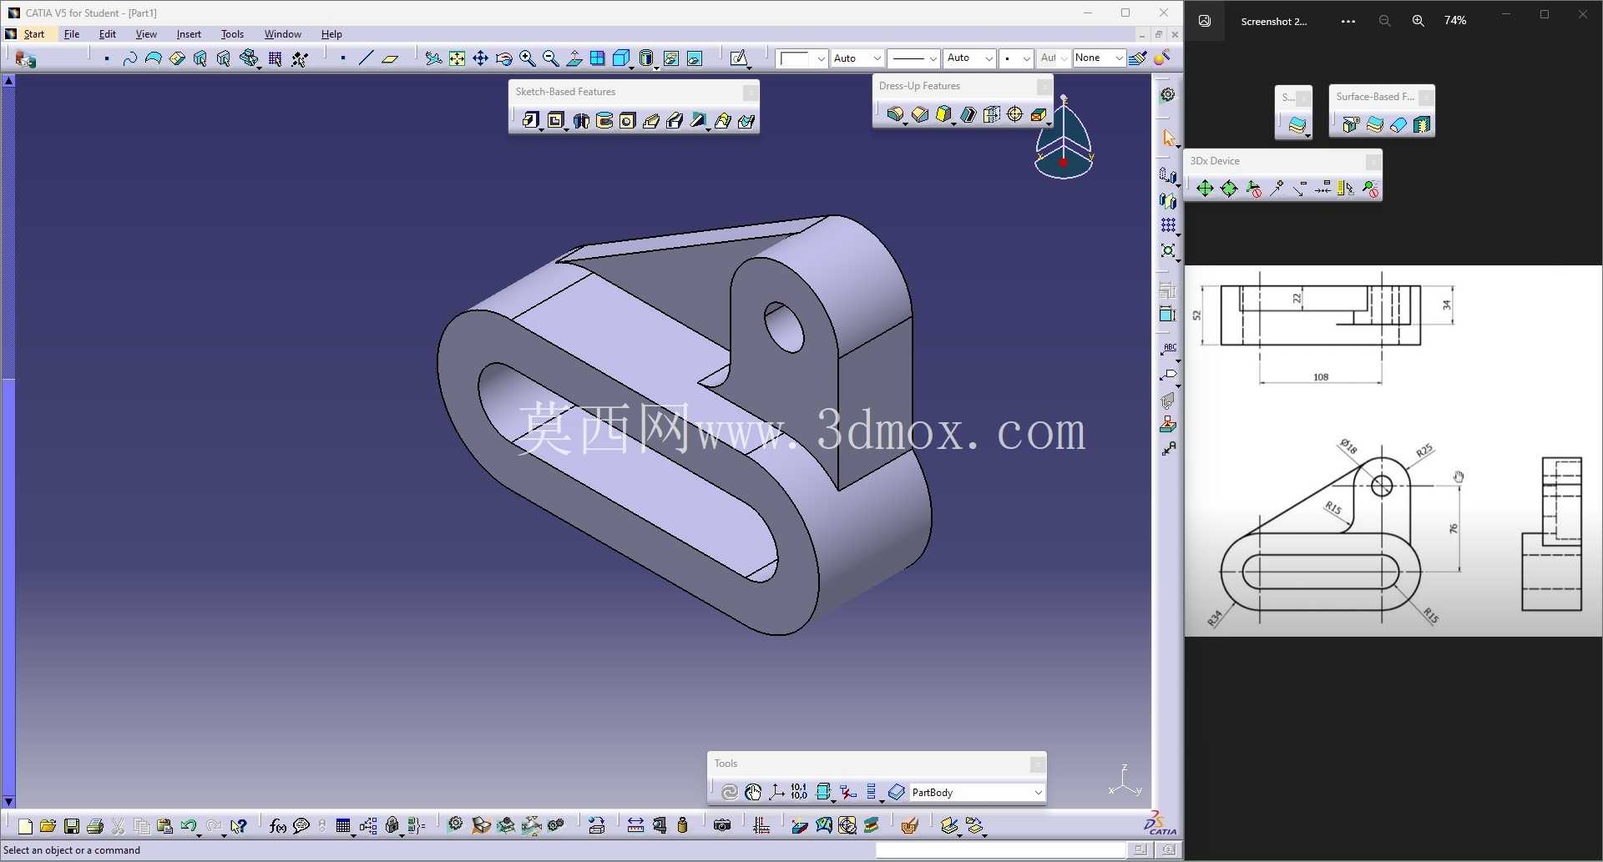Click the command input field in status bar

tap(1000, 849)
